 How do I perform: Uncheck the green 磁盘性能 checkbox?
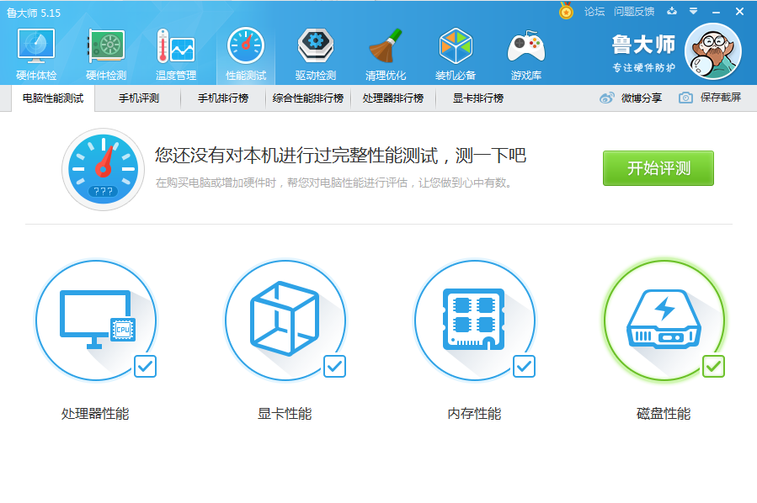[713, 367]
